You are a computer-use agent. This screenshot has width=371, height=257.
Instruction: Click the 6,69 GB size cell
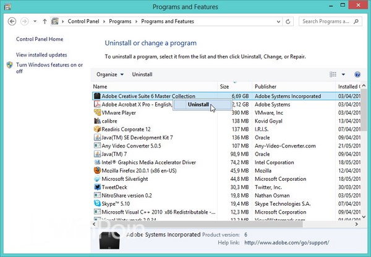pyautogui.click(x=240, y=96)
